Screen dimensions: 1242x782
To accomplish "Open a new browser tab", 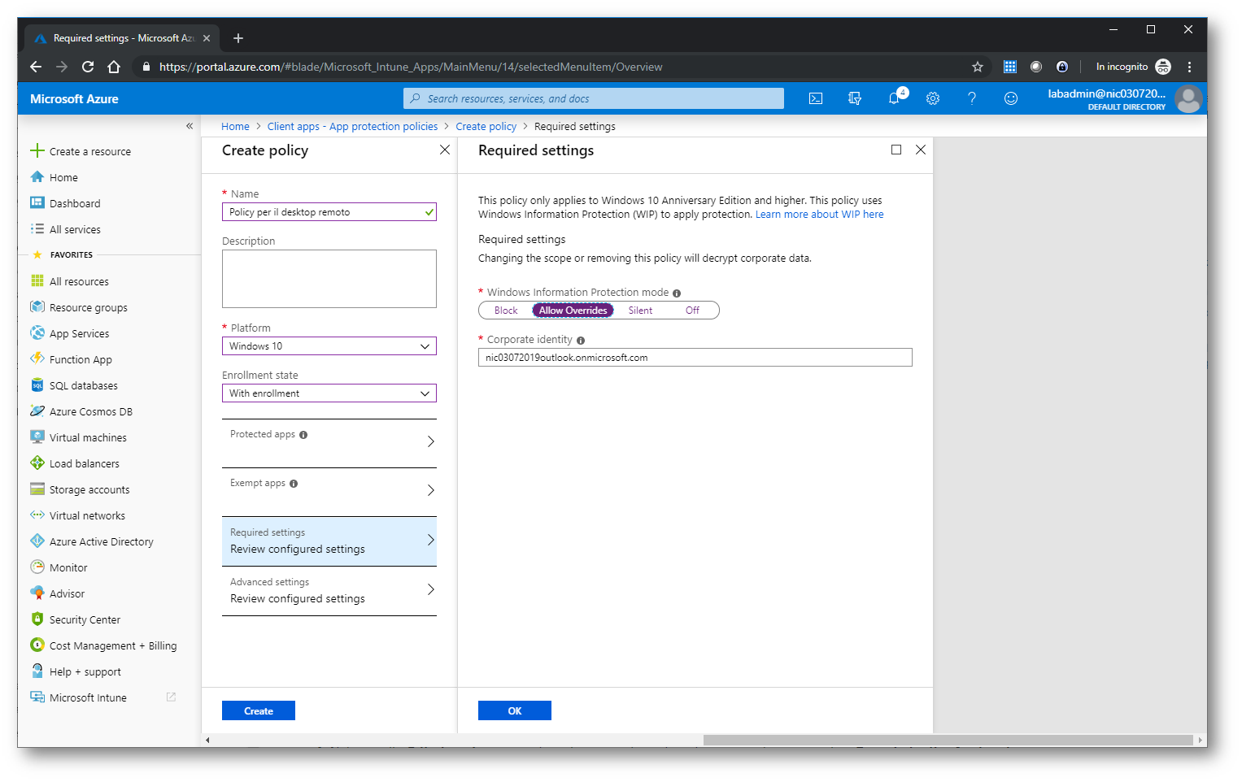I will pos(238,38).
